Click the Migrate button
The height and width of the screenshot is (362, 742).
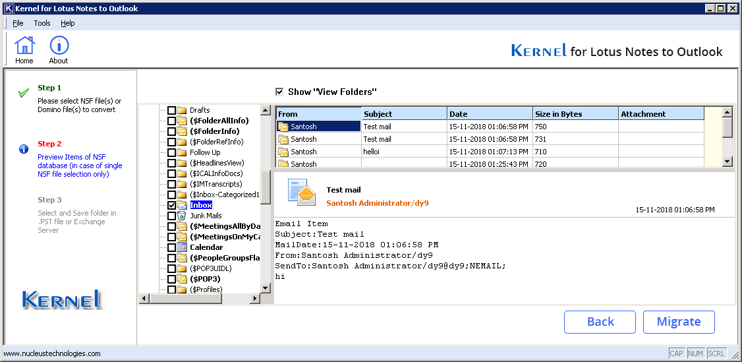coord(679,322)
